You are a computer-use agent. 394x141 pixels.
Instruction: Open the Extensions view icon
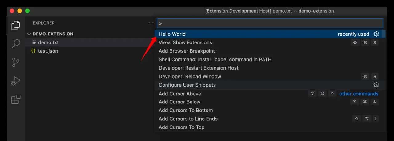[x=16, y=99]
